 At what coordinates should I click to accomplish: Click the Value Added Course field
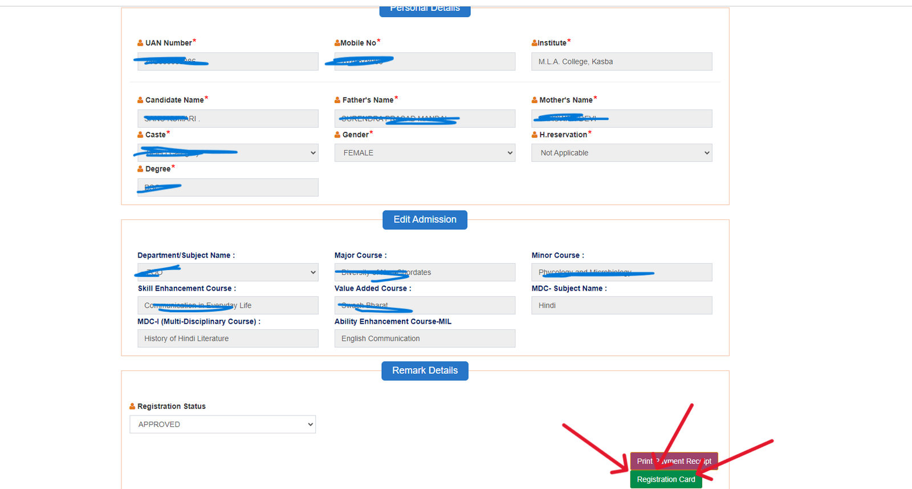425,305
